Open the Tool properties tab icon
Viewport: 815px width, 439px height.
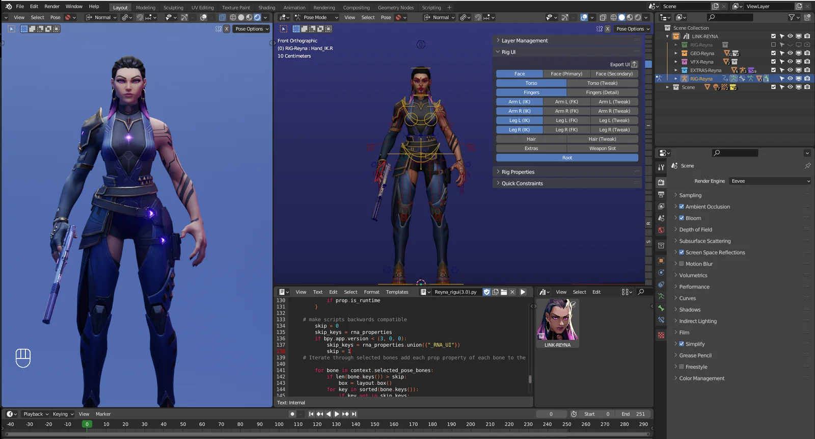(x=661, y=167)
